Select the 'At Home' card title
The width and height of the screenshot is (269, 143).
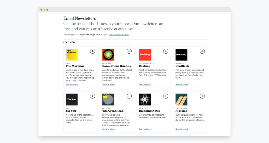(181, 111)
